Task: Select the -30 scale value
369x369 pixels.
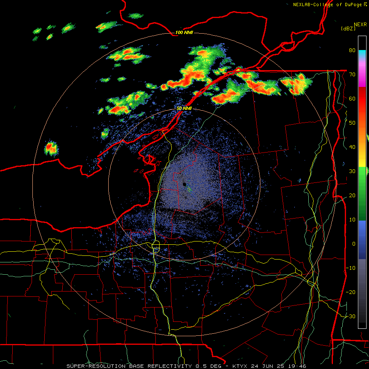Action: click(x=351, y=316)
